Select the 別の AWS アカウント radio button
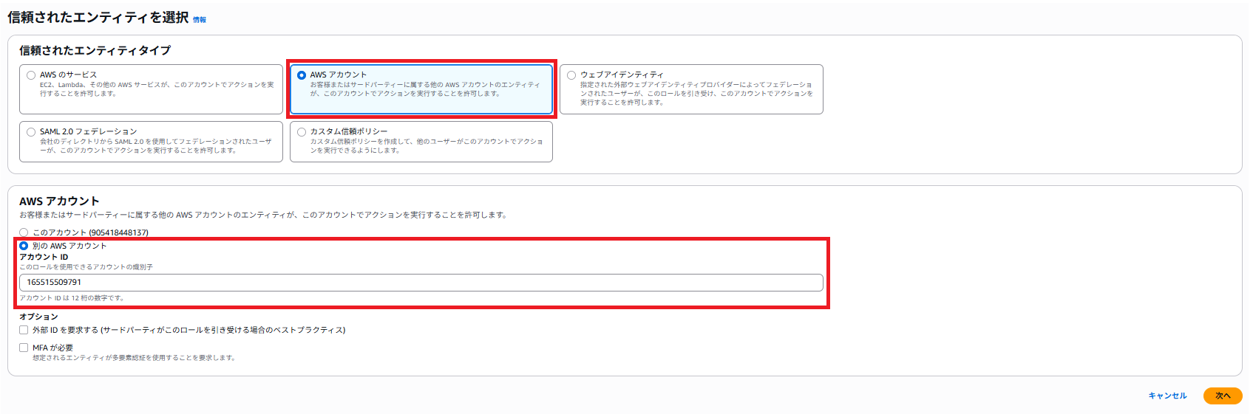1253x414 pixels. (24, 246)
